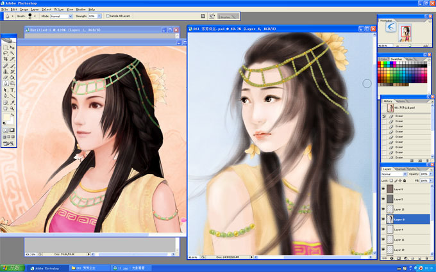This screenshot has height=272, width=436.
Task: Jump to ImageReady button in toolbox
Action: coord(8,143)
